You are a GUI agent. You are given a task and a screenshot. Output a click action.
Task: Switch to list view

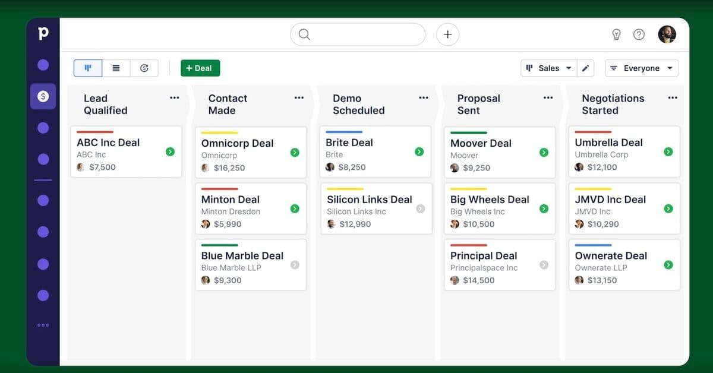[116, 68]
